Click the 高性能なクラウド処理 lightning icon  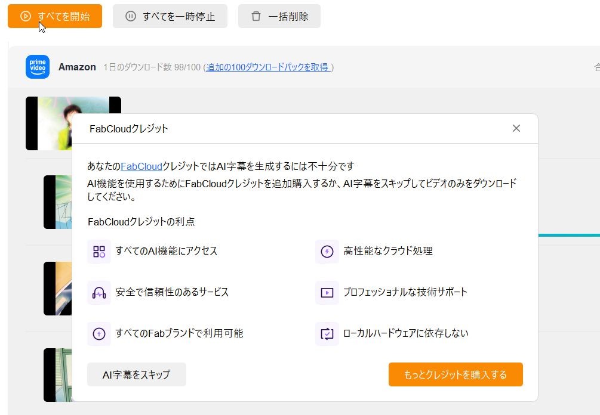tap(327, 252)
